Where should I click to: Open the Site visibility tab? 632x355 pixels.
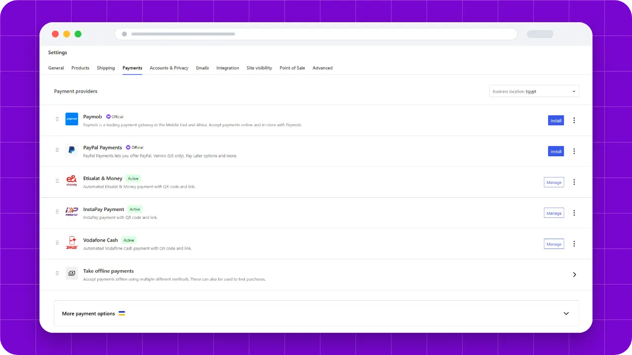pyautogui.click(x=259, y=68)
